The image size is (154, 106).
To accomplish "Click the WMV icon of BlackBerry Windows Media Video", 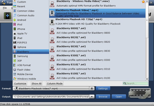I will tap(52, 4).
